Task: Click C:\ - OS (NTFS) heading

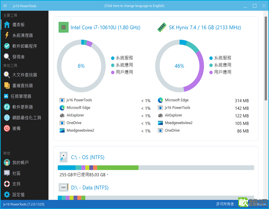Action: 88,157
